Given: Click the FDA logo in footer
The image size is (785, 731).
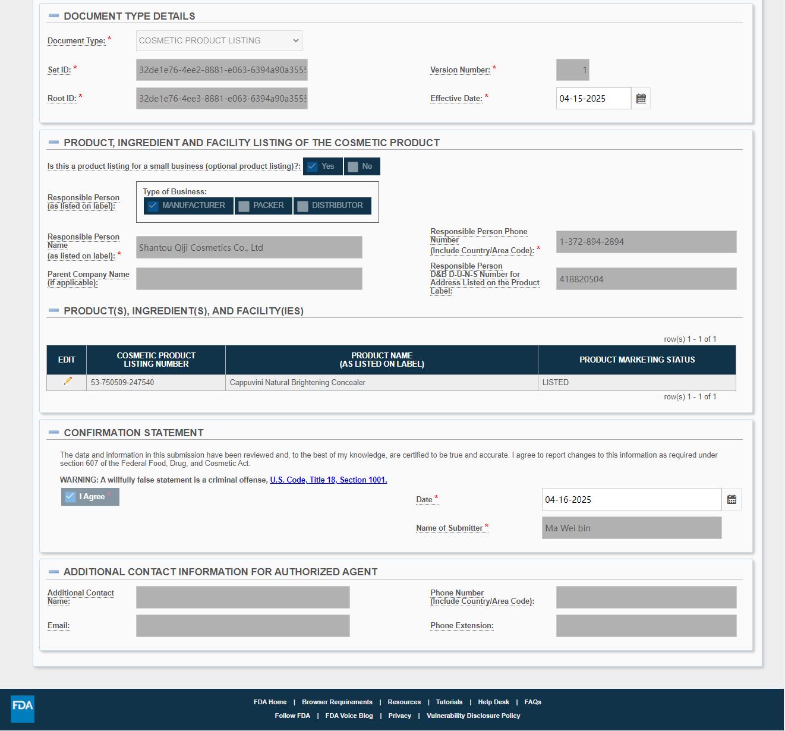Looking at the screenshot, I should click(x=23, y=708).
